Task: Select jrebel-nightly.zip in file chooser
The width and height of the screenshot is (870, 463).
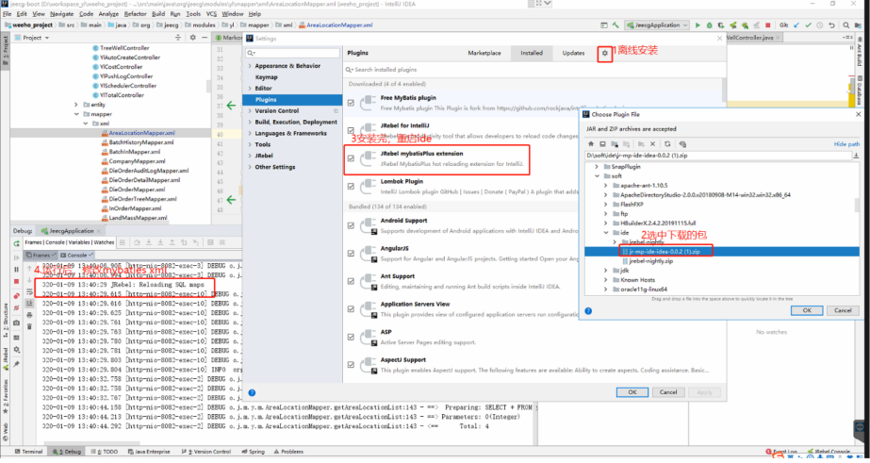Action: coord(650,261)
